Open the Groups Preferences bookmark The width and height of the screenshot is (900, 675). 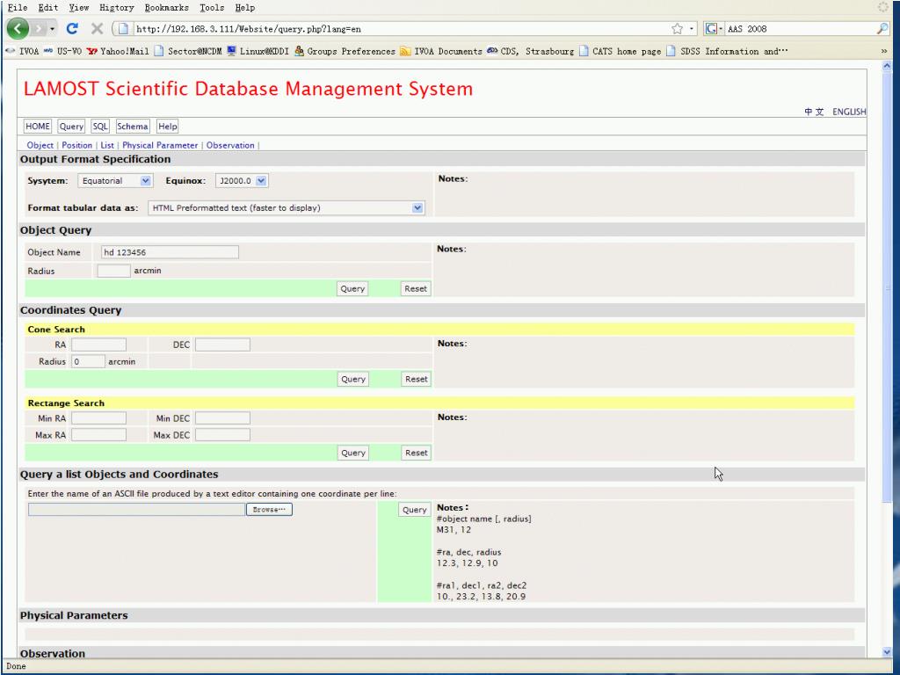pos(345,51)
